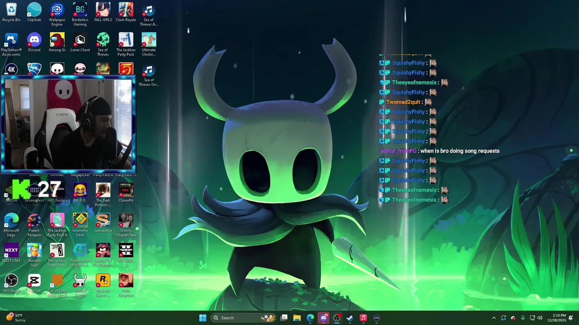Image resolution: width=579 pixels, height=325 pixels.
Task: Open Task View from the taskbar
Action: 284,318
